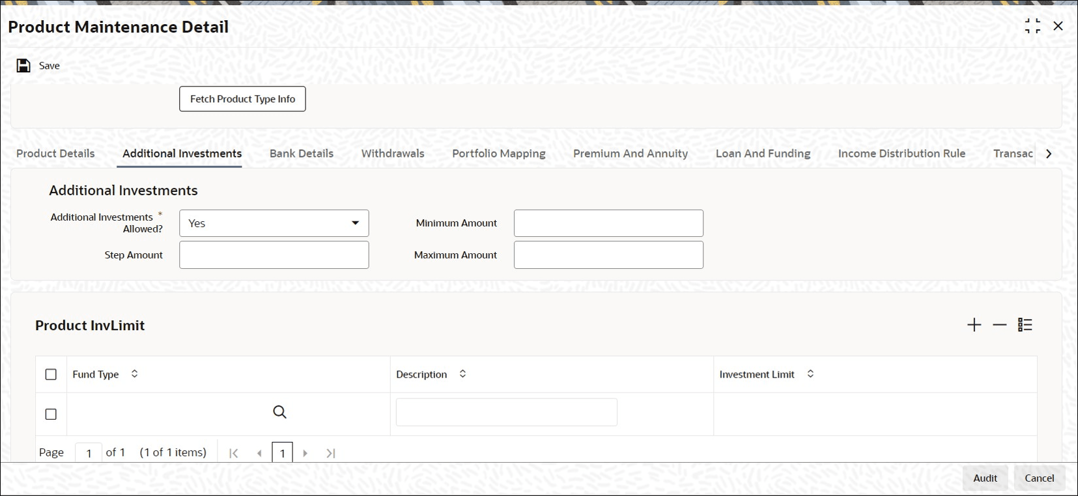The height and width of the screenshot is (496, 1078).
Task: Click the Fund Type cell input
Action: pos(171,412)
